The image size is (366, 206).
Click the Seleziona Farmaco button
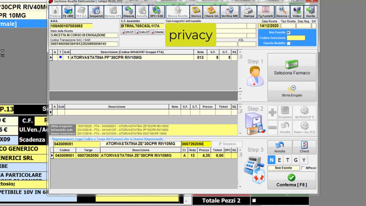coord(292,67)
